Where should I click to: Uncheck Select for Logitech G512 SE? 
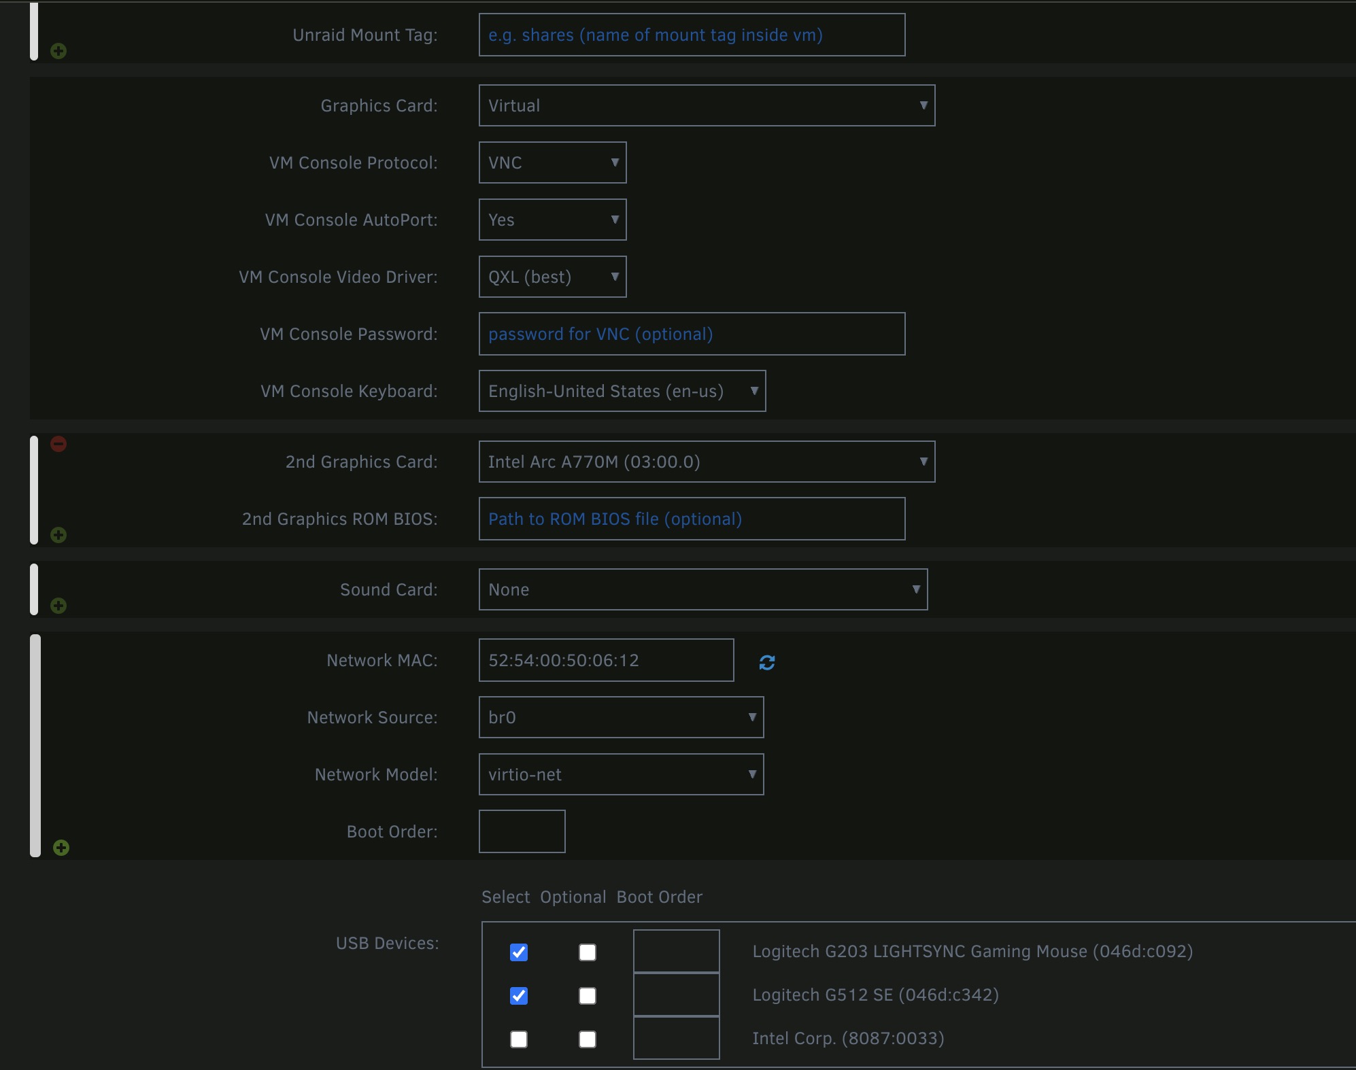tap(519, 996)
